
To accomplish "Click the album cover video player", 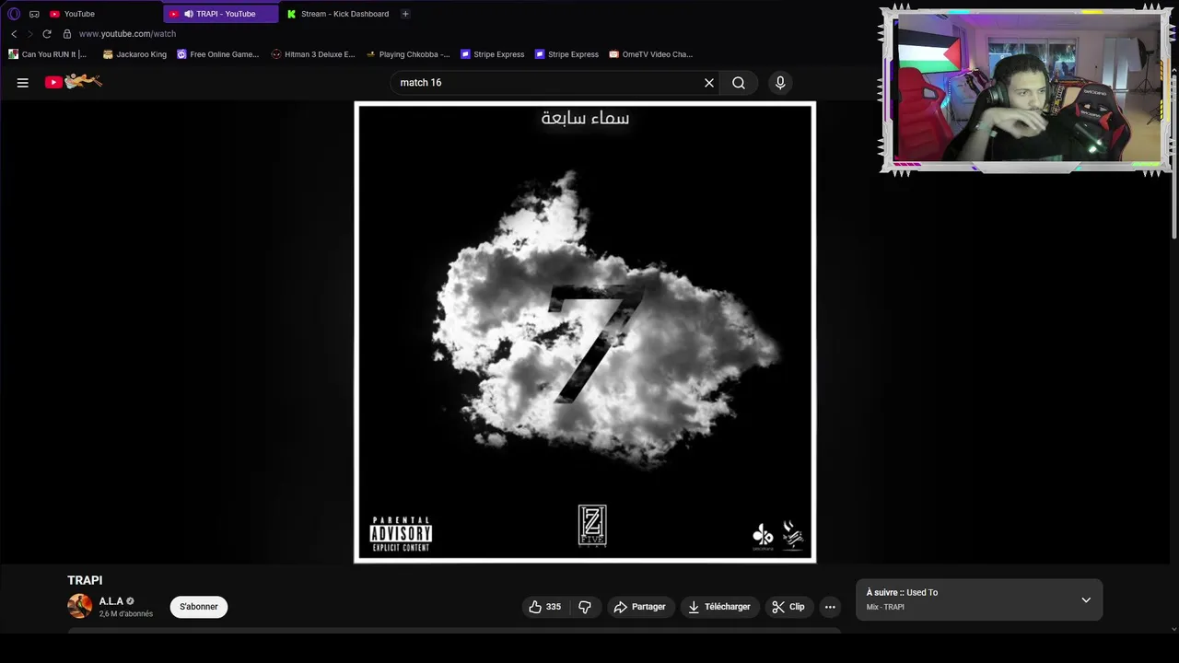I will click(585, 331).
